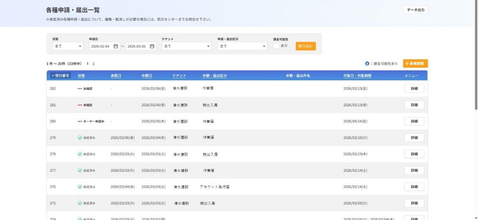This screenshot has width=478, height=220.
Task: Open the テナント filter dropdown
Action: point(186,46)
